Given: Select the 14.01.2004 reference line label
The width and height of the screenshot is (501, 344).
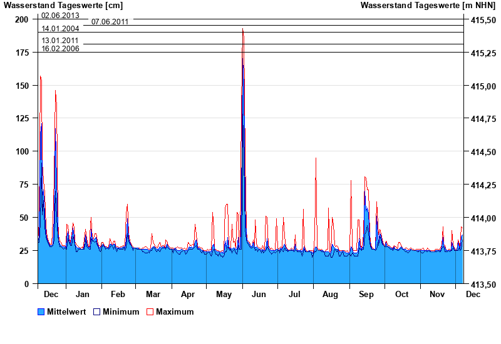Looking at the screenshot, I should (60, 29).
